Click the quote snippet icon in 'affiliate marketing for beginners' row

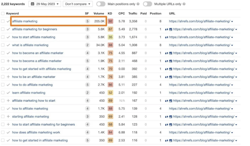[x=166, y=29]
